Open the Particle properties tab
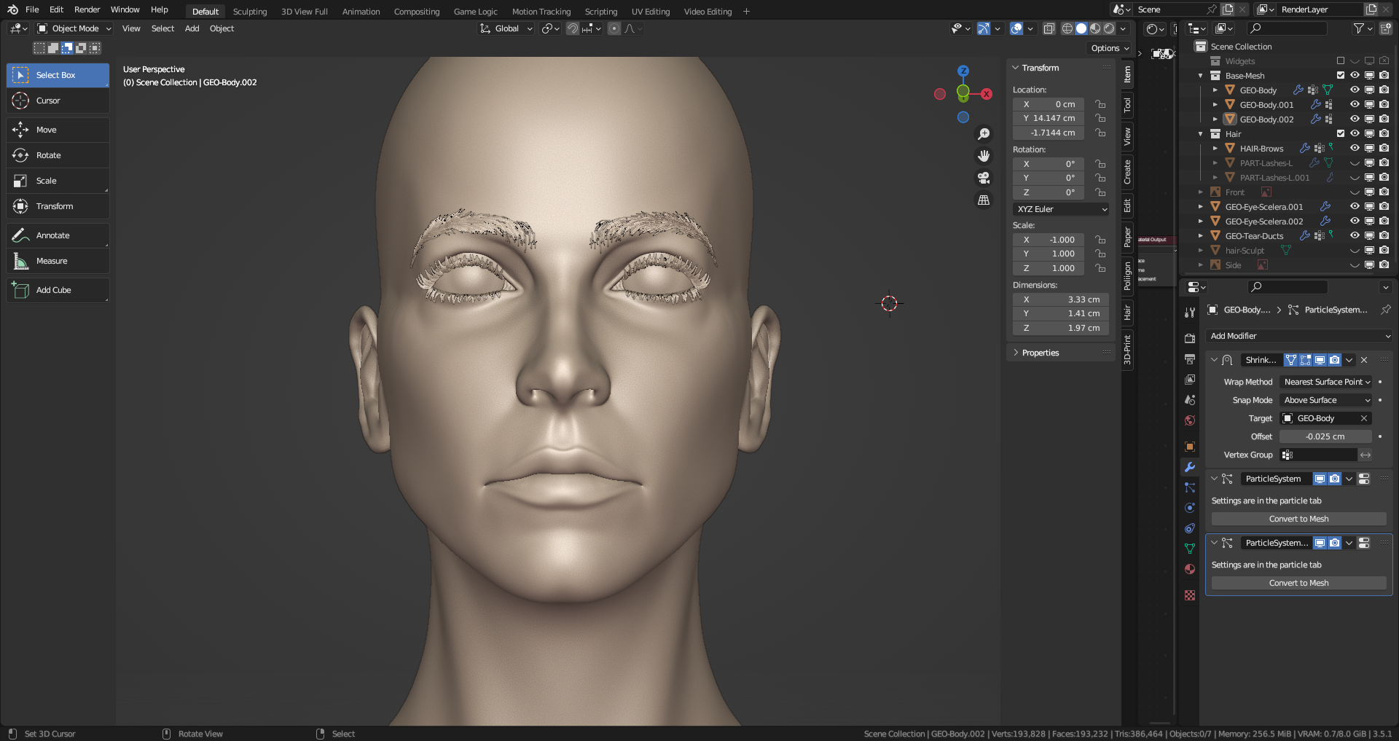 (1190, 487)
